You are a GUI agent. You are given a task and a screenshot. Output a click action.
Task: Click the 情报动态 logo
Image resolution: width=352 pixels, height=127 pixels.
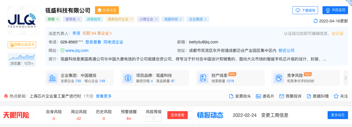coord(210,115)
